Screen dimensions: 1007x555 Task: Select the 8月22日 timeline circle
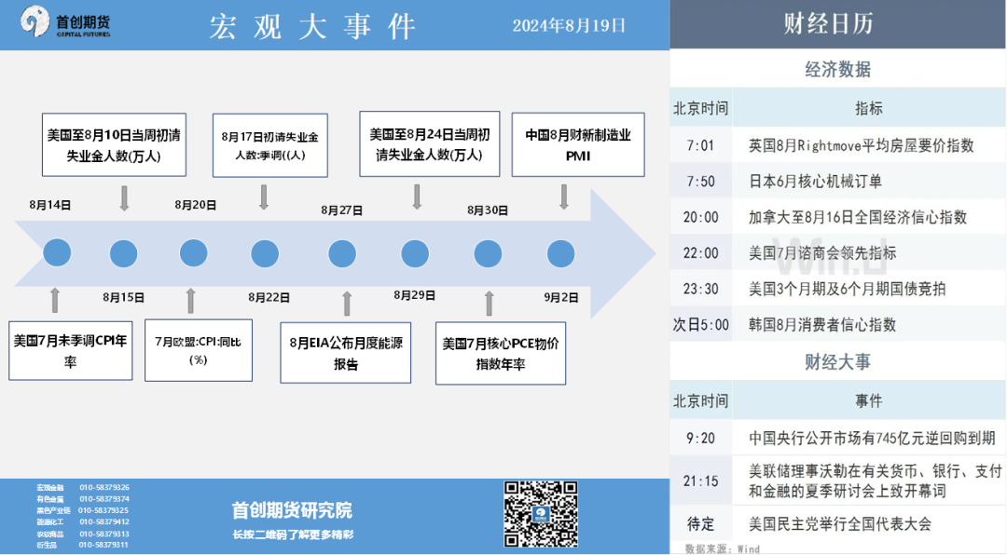(x=265, y=253)
